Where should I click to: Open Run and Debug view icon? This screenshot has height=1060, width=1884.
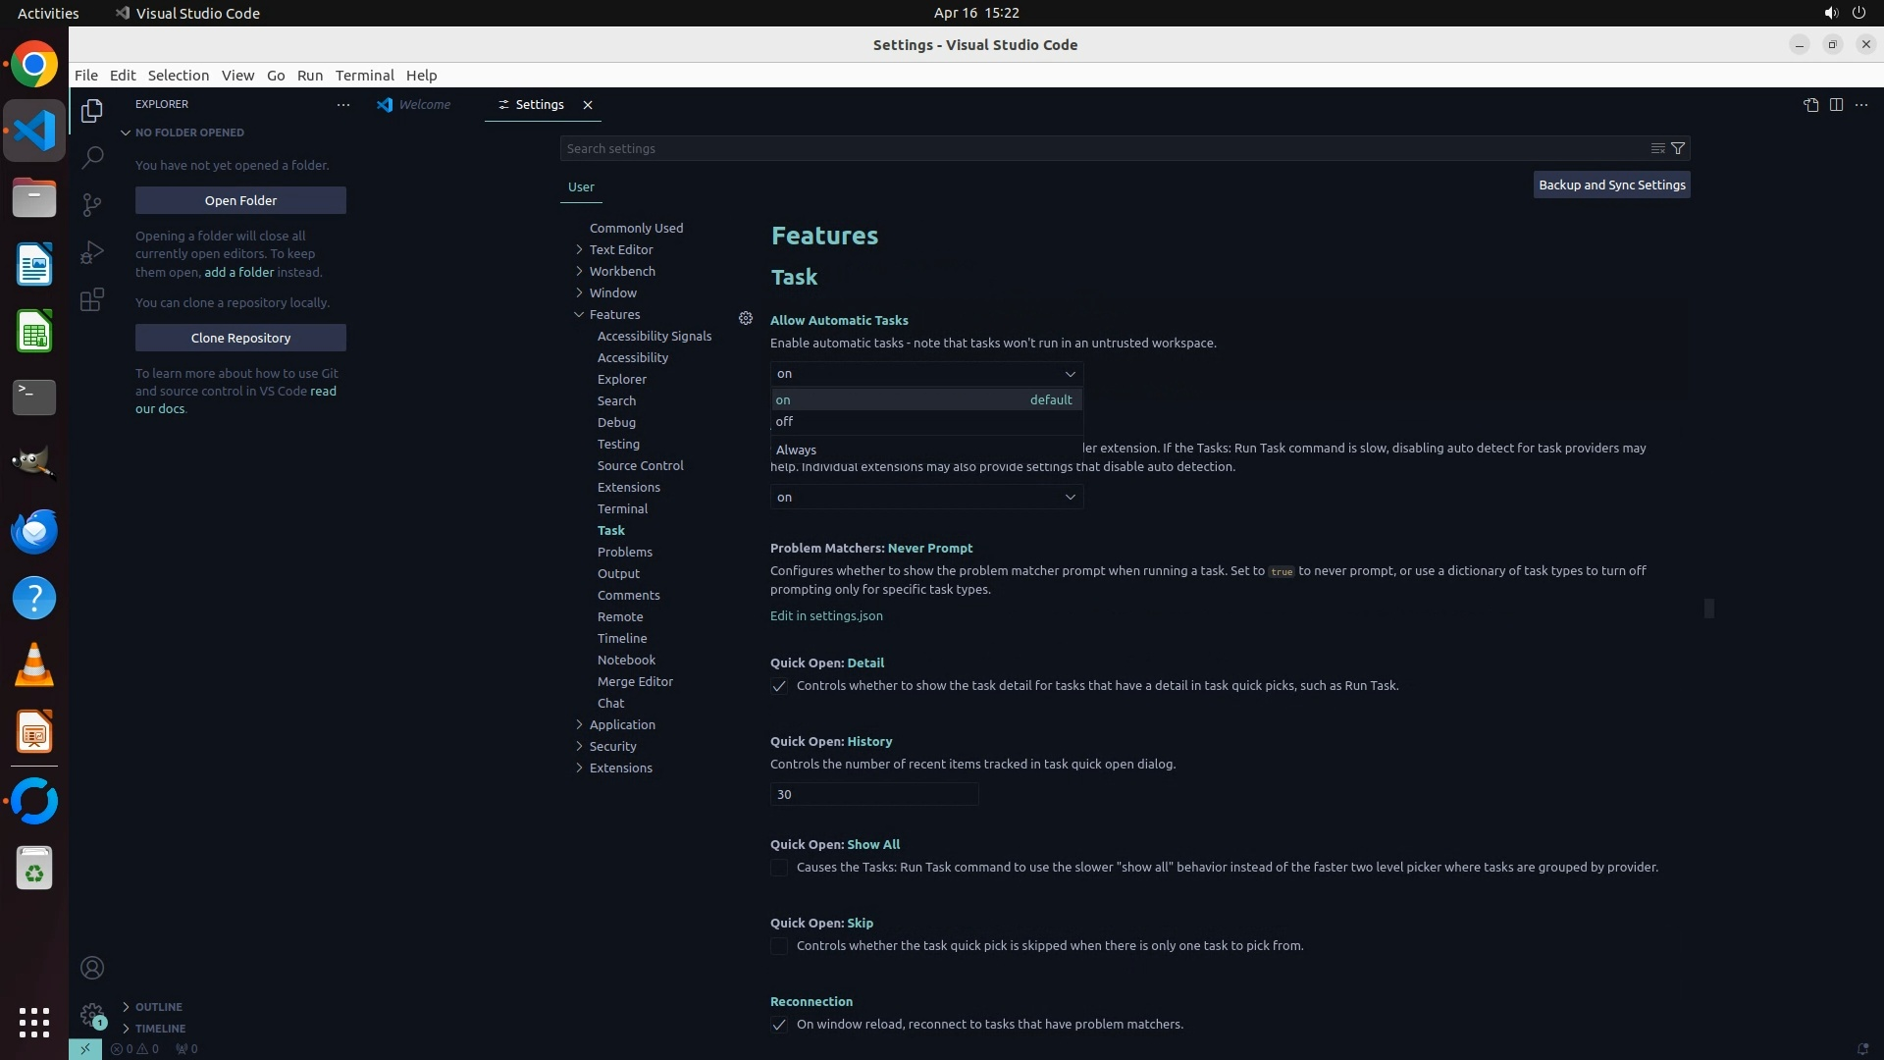pyautogui.click(x=92, y=252)
